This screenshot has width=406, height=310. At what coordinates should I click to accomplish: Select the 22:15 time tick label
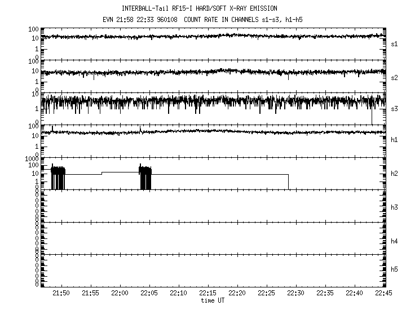click(208, 294)
